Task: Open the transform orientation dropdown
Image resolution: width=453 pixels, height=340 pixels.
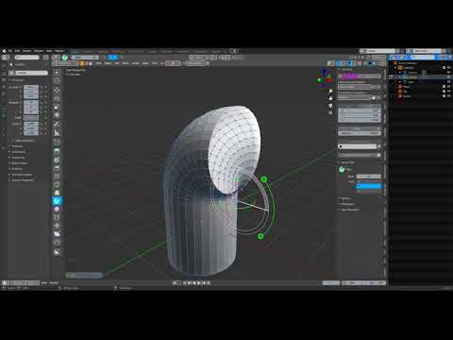Action: 198,58
